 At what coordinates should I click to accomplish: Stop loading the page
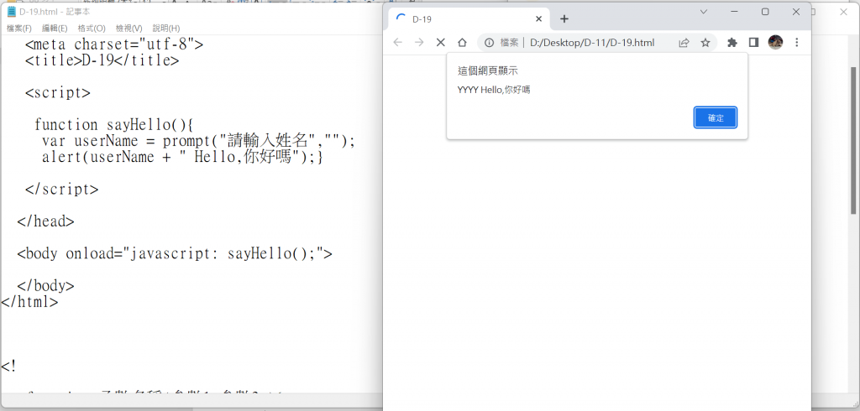(x=440, y=42)
